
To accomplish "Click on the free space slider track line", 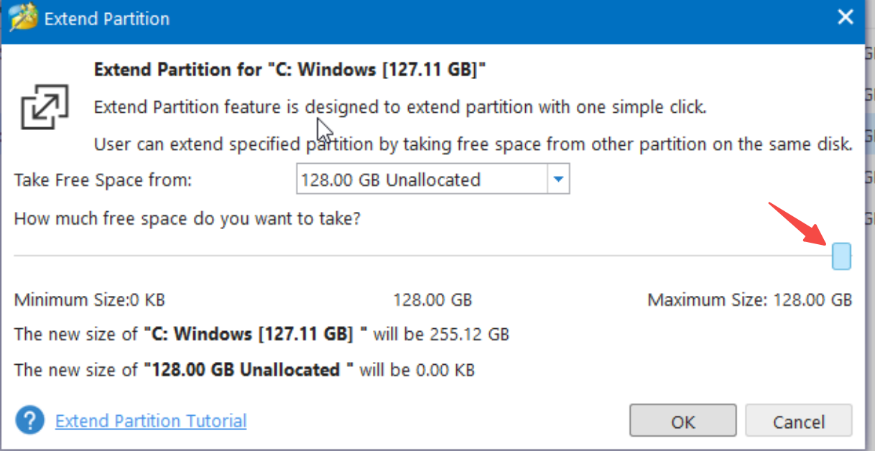I will tap(423, 256).
